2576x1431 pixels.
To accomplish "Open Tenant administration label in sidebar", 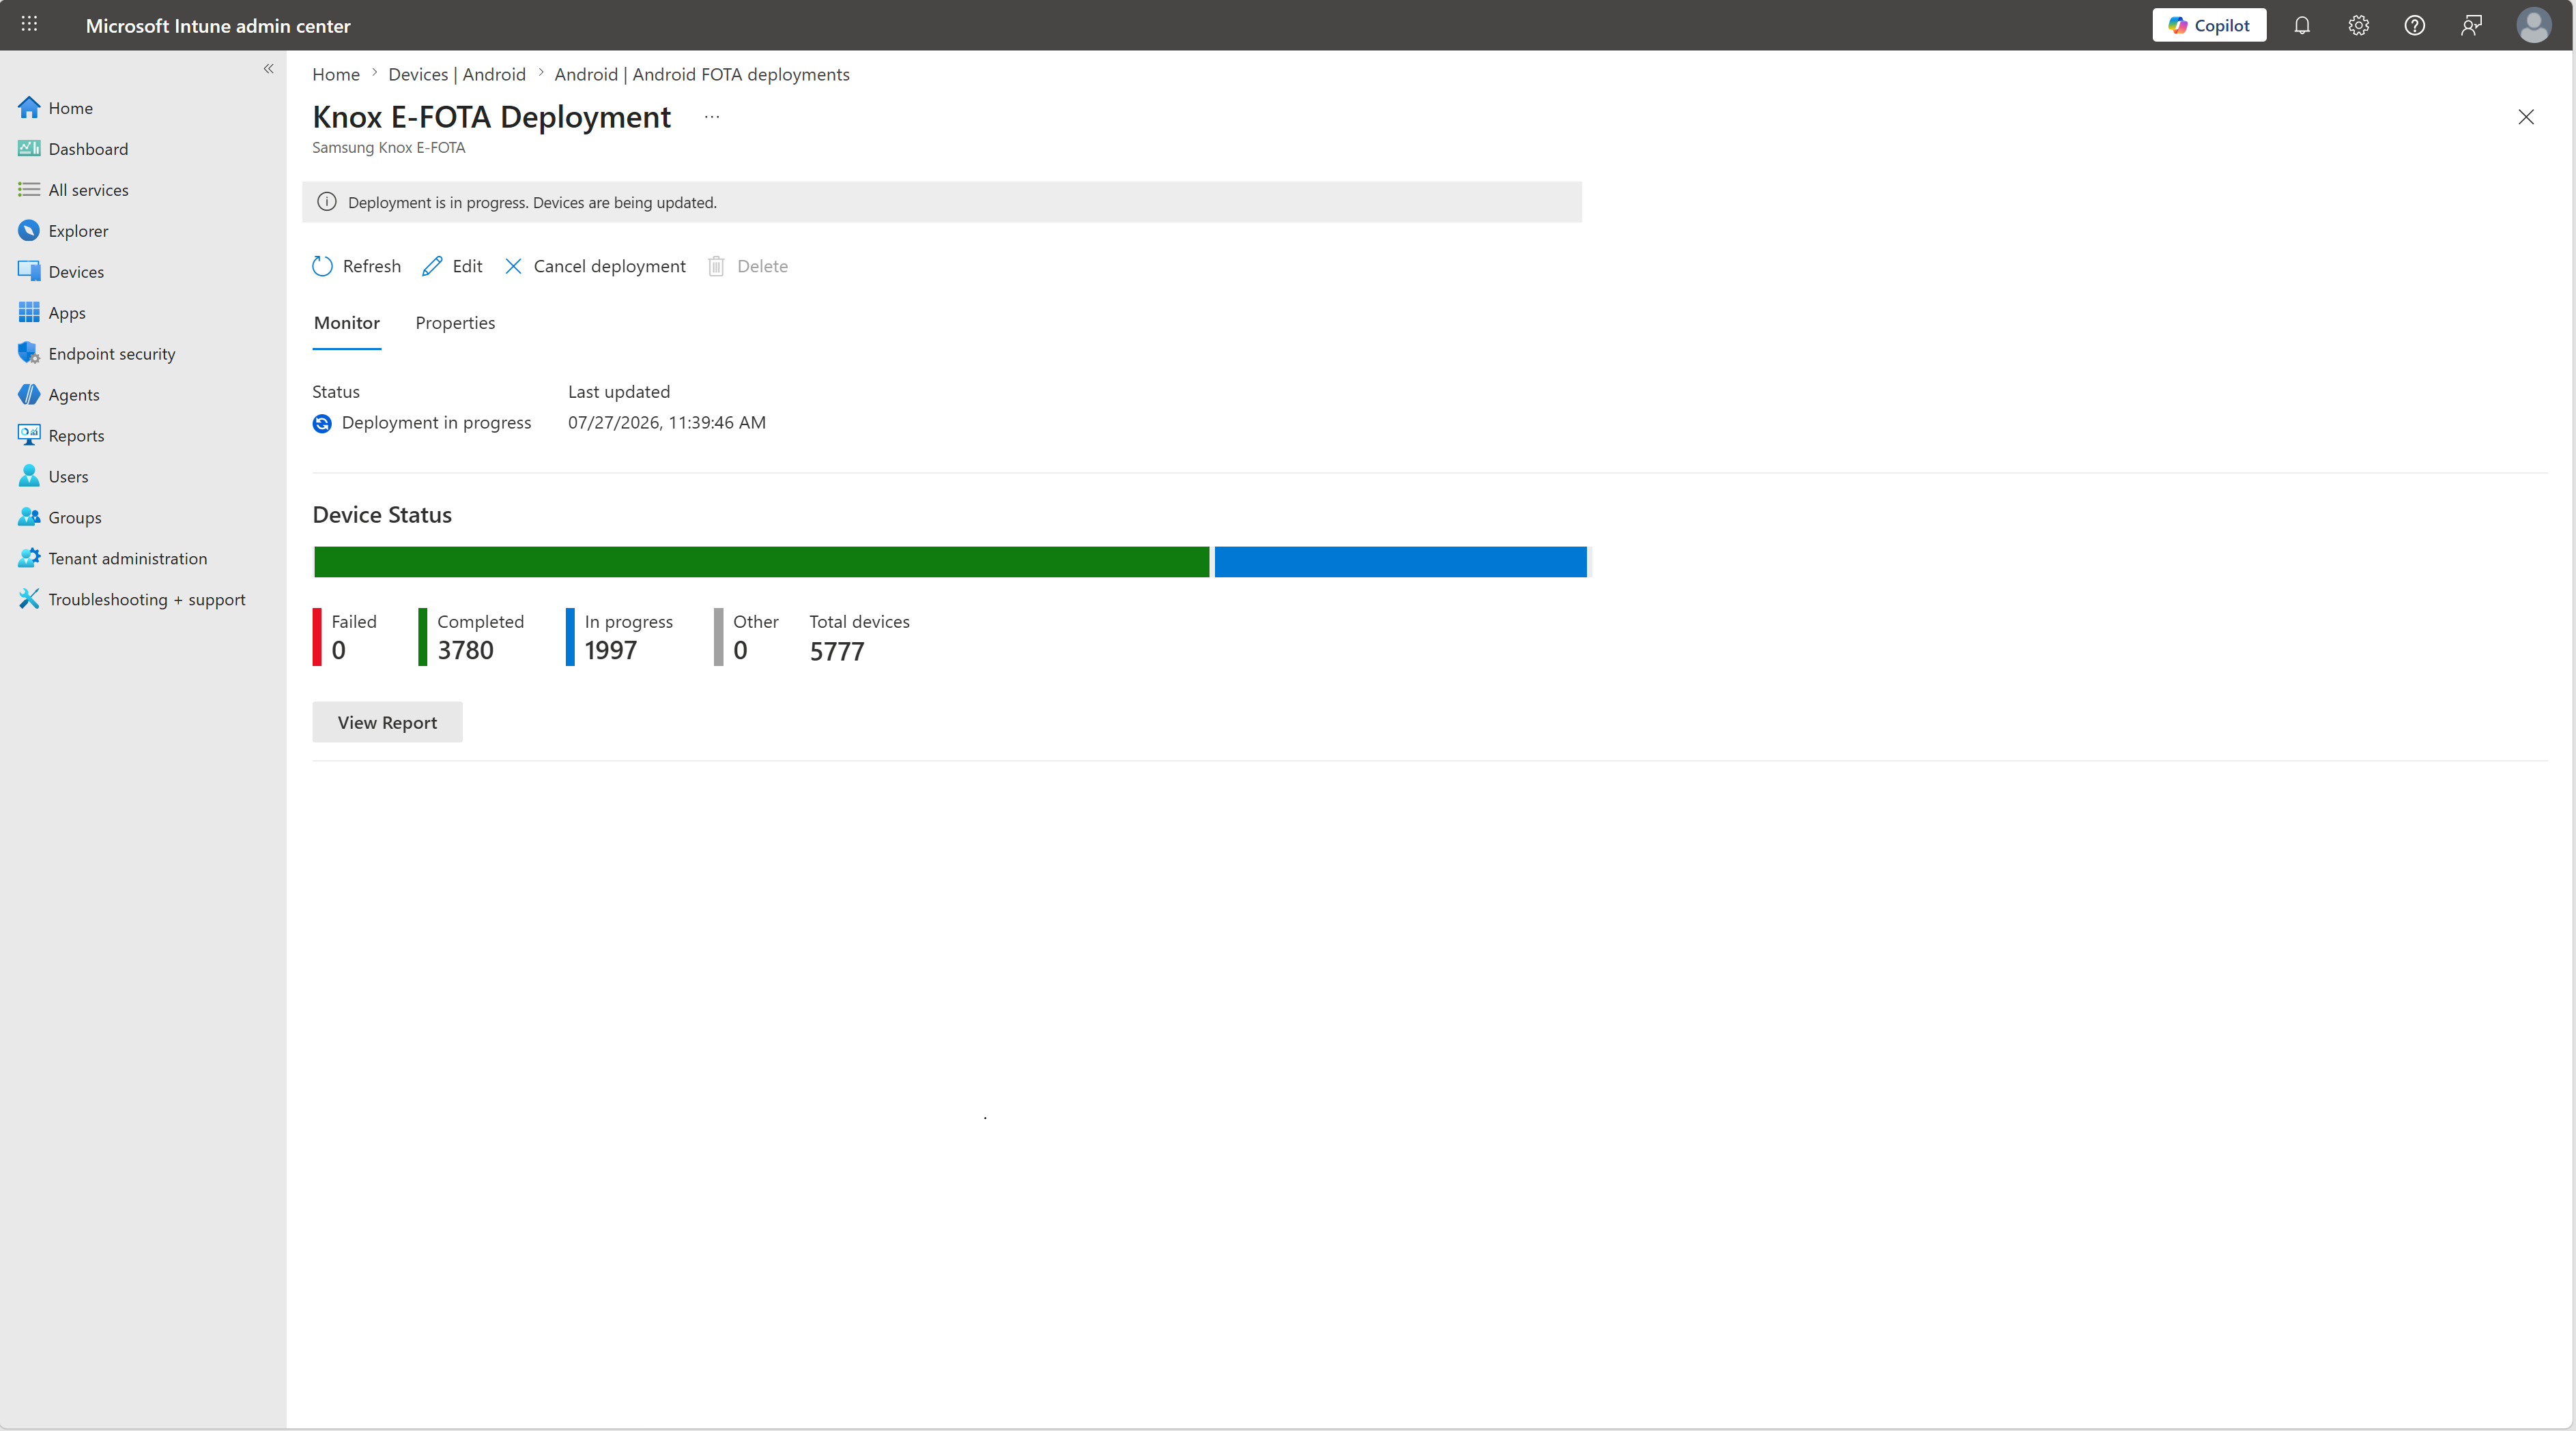I will pos(128,558).
